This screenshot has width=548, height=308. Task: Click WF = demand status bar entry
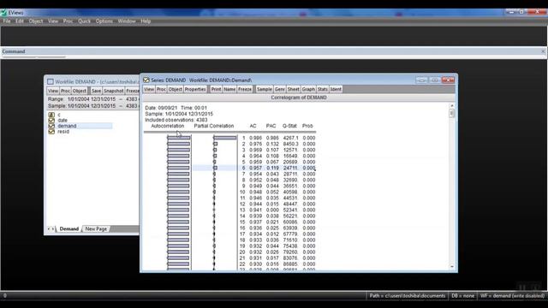[512, 296]
